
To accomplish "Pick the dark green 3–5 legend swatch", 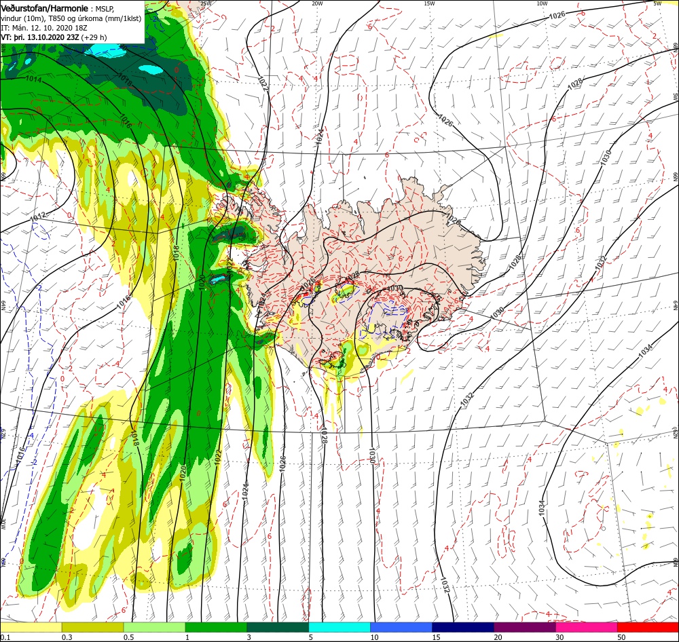I will tap(278, 627).
